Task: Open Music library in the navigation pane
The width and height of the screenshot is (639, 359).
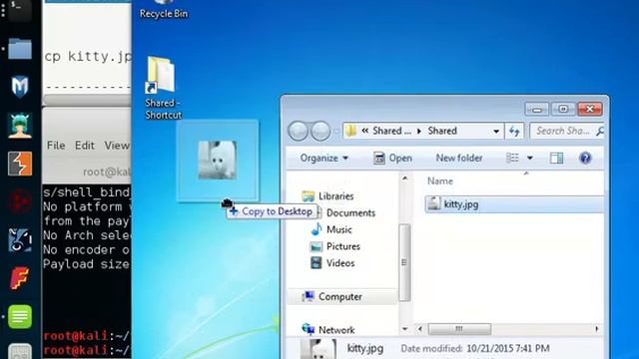Action: click(331, 229)
